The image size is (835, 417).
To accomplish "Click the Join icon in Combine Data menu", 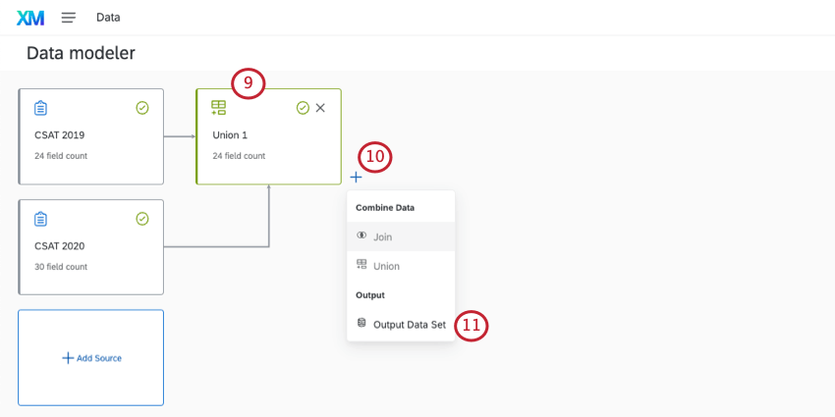I will tap(362, 235).
